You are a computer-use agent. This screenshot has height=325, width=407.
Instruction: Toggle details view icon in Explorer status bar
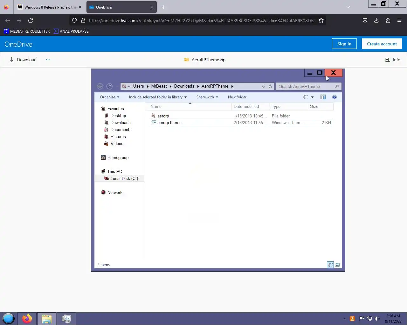330,265
